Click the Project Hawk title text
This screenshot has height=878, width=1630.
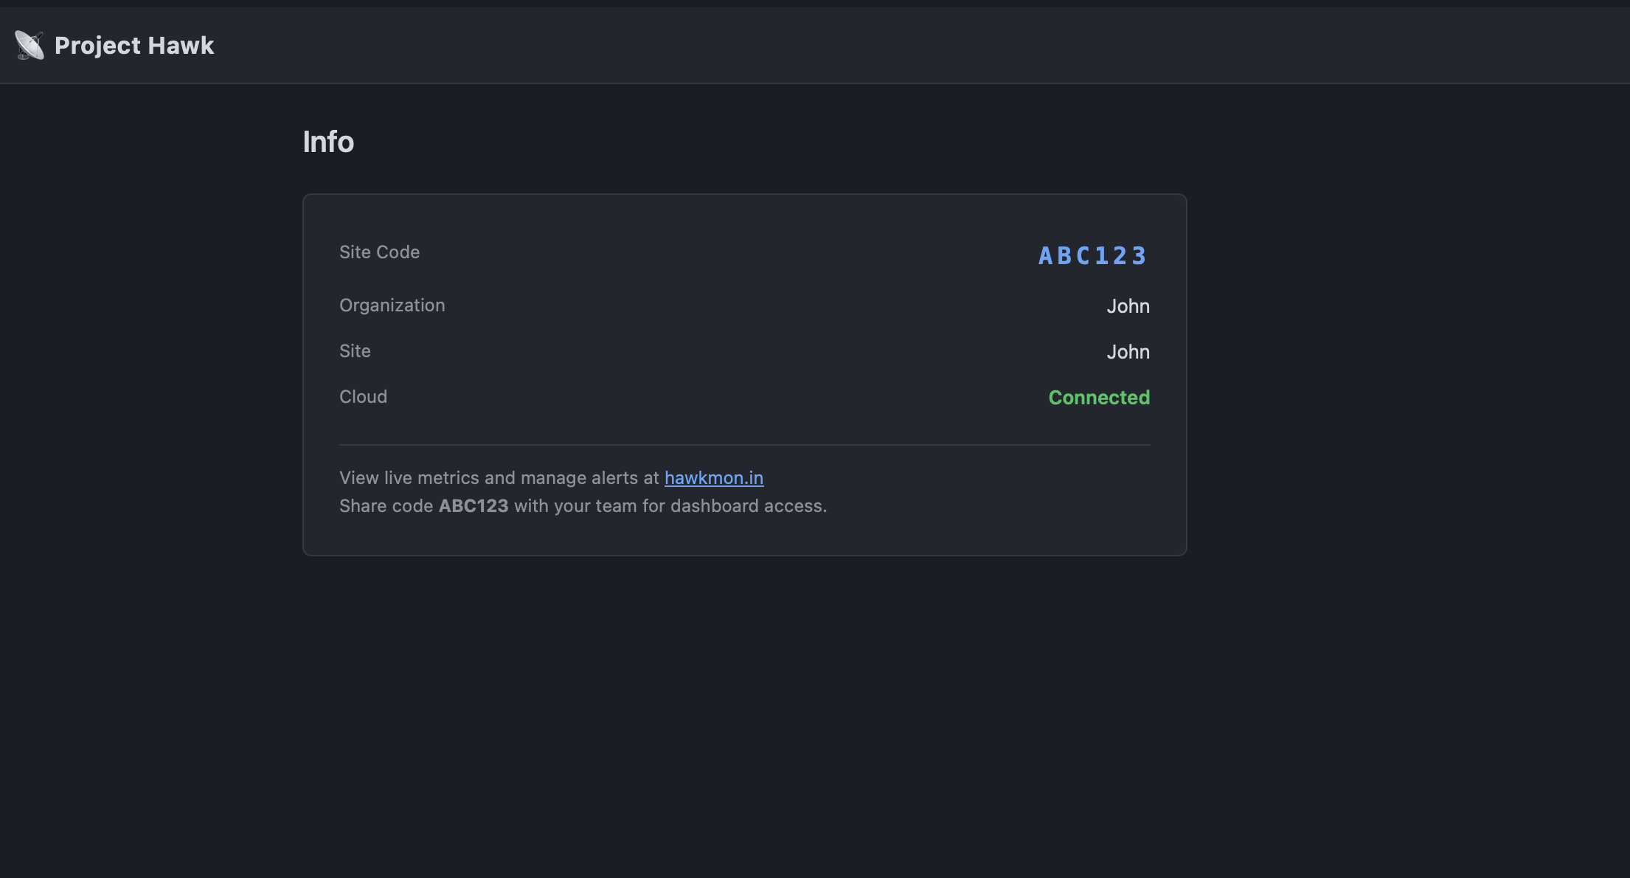(134, 46)
